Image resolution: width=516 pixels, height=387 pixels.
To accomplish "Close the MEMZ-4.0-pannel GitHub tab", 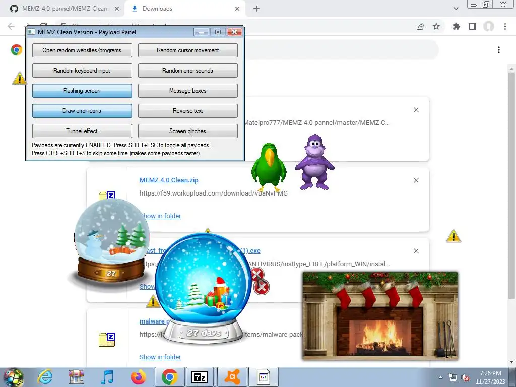I will click(x=117, y=9).
